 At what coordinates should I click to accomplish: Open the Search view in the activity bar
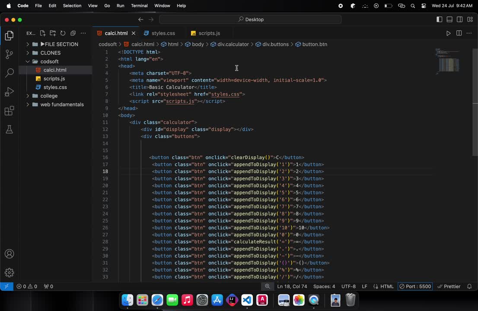click(9, 73)
